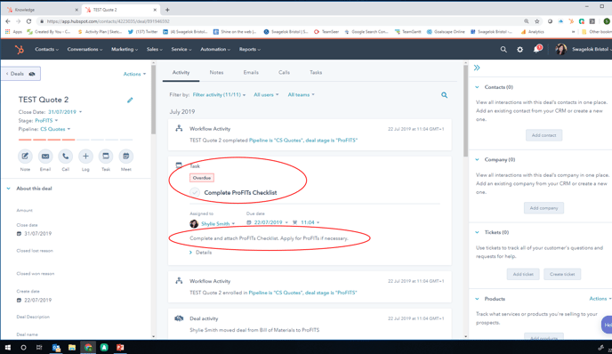Image resolution: width=612 pixels, height=354 pixels.
Task: Edit deal name with pencil icon
Action: tap(130, 100)
